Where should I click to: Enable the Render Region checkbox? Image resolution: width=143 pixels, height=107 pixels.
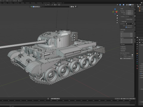click(x=126, y=19)
